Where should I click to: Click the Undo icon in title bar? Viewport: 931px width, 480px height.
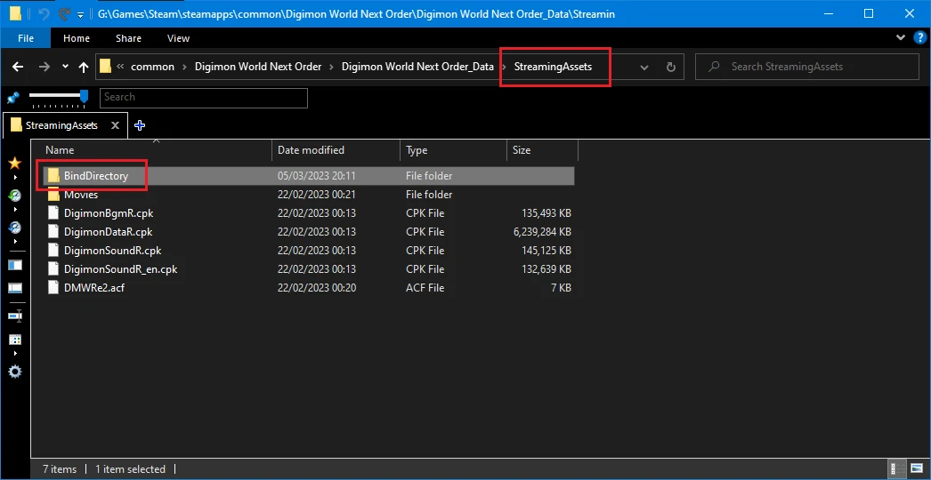[x=44, y=13]
